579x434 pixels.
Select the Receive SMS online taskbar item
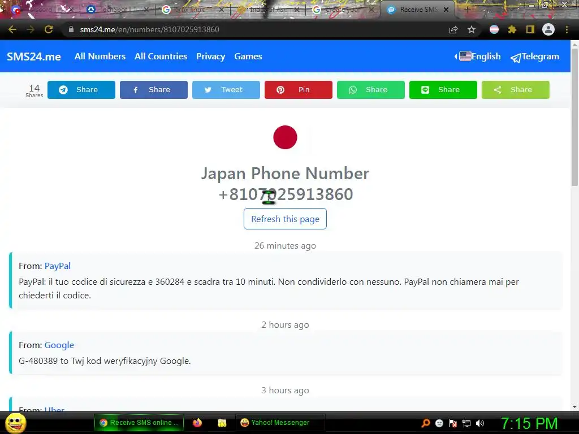tap(139, 423)
